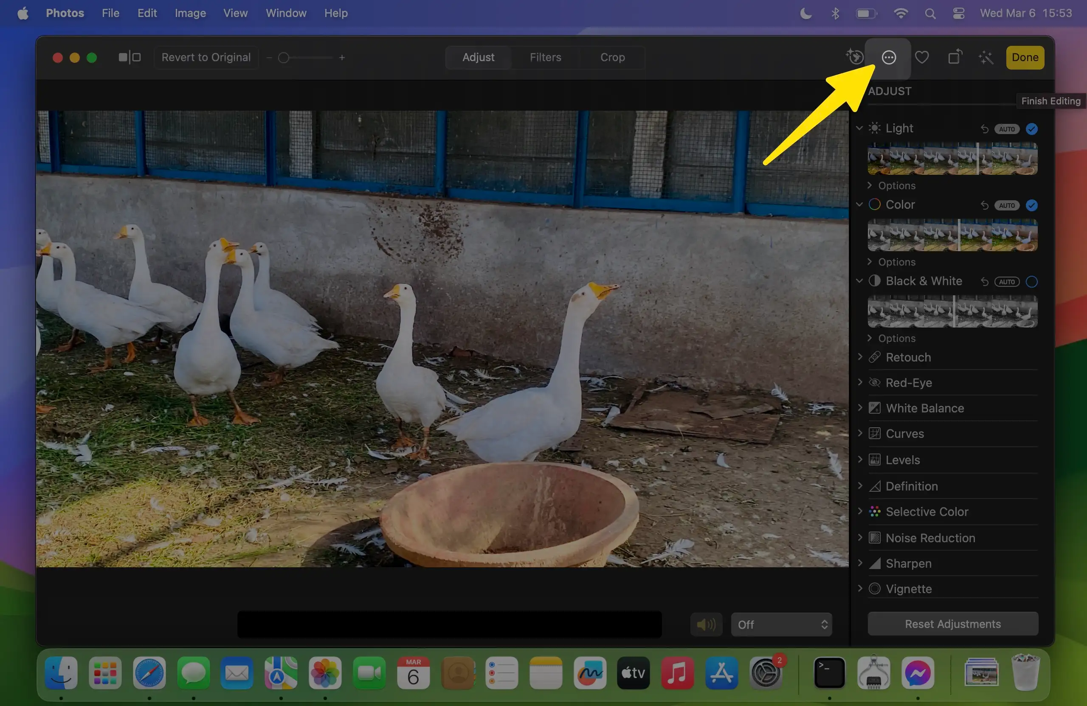
Task: Open Freeform from the dock
Action: click(590, 672)
